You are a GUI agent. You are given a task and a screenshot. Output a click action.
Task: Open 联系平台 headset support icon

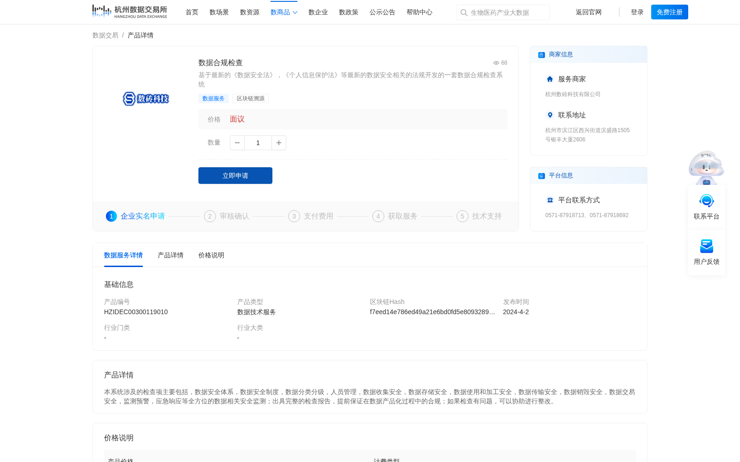point(707,201)
